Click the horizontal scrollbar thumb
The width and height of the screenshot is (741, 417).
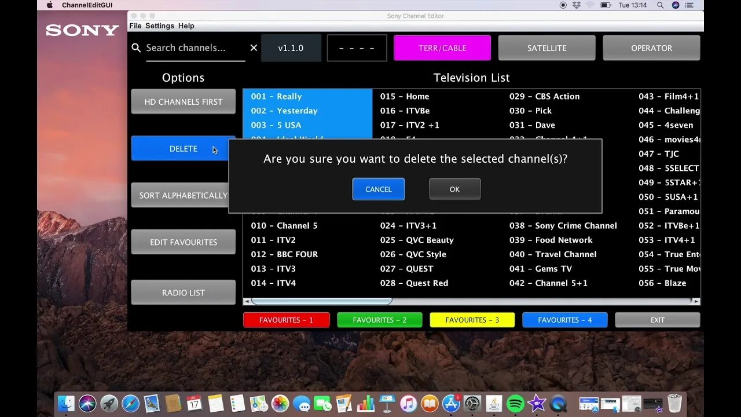[321, 301]
